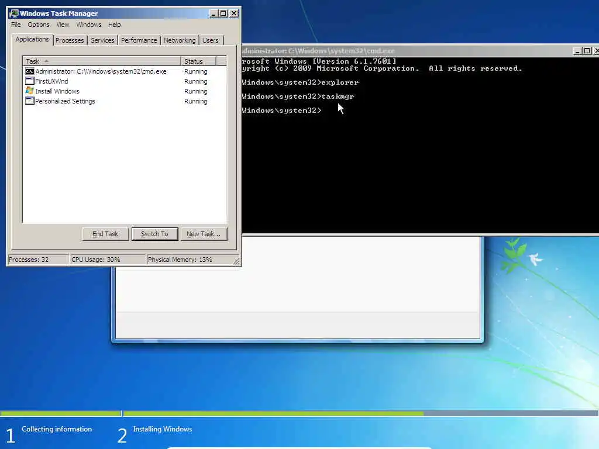The height and width of the screenshot is (449, 599).
Task: Click the Collecting information step label
Action: tap(57, 429)
